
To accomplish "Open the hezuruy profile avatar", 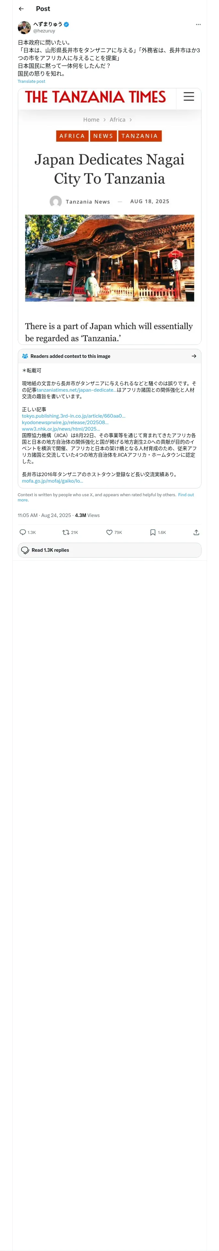I will [24, 27].
